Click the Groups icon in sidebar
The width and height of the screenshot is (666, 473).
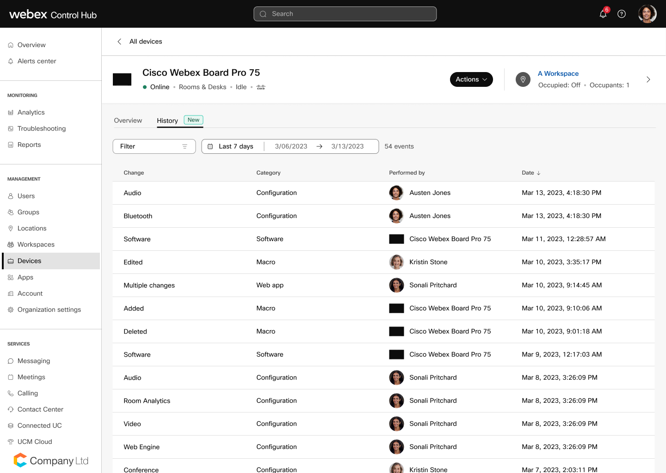coord(11,212)
